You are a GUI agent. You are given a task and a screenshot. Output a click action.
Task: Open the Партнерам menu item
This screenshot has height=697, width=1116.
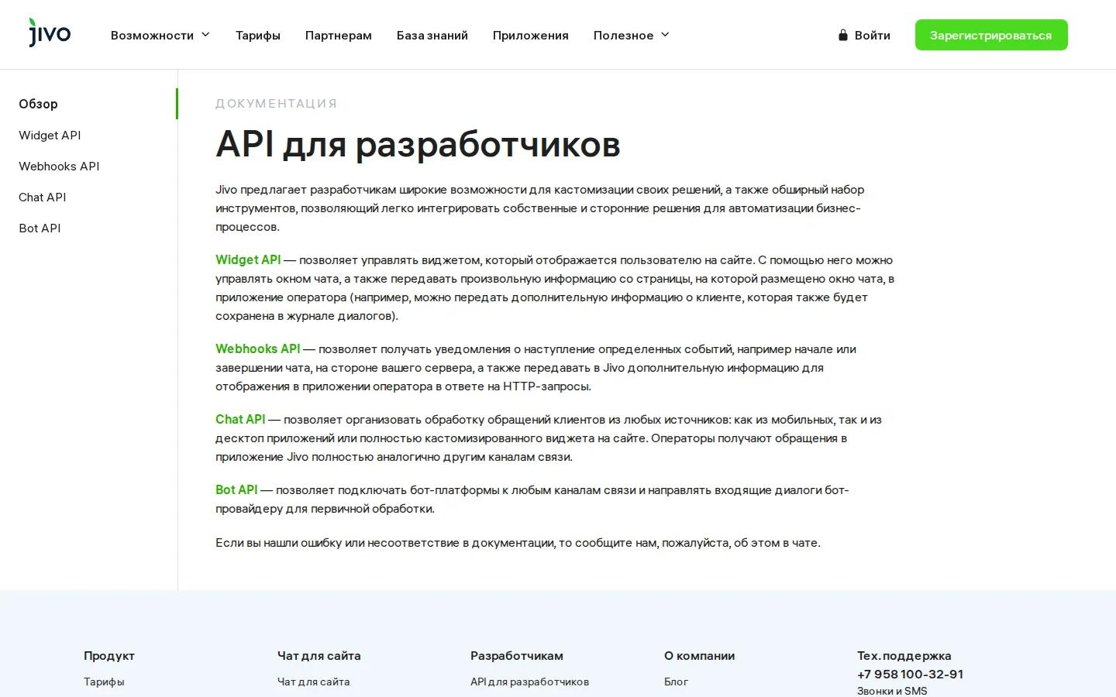coord(339,35)
